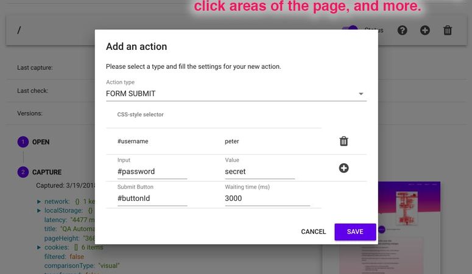The image size is (472, 274).
Task: Change the Waiting time 3000 field
Action: coord(267,198)
